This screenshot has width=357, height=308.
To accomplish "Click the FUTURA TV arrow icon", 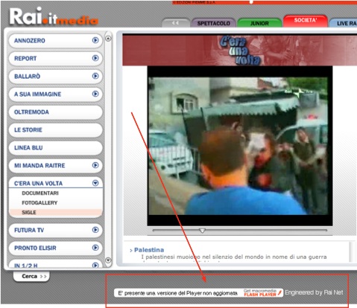I will (95, 230).
